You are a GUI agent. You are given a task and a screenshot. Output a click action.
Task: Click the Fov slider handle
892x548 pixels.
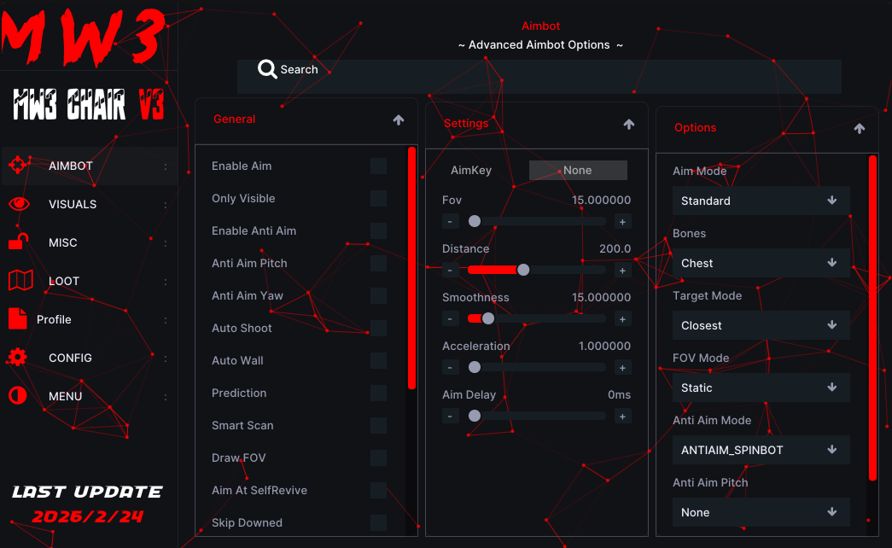click(475, 221)
